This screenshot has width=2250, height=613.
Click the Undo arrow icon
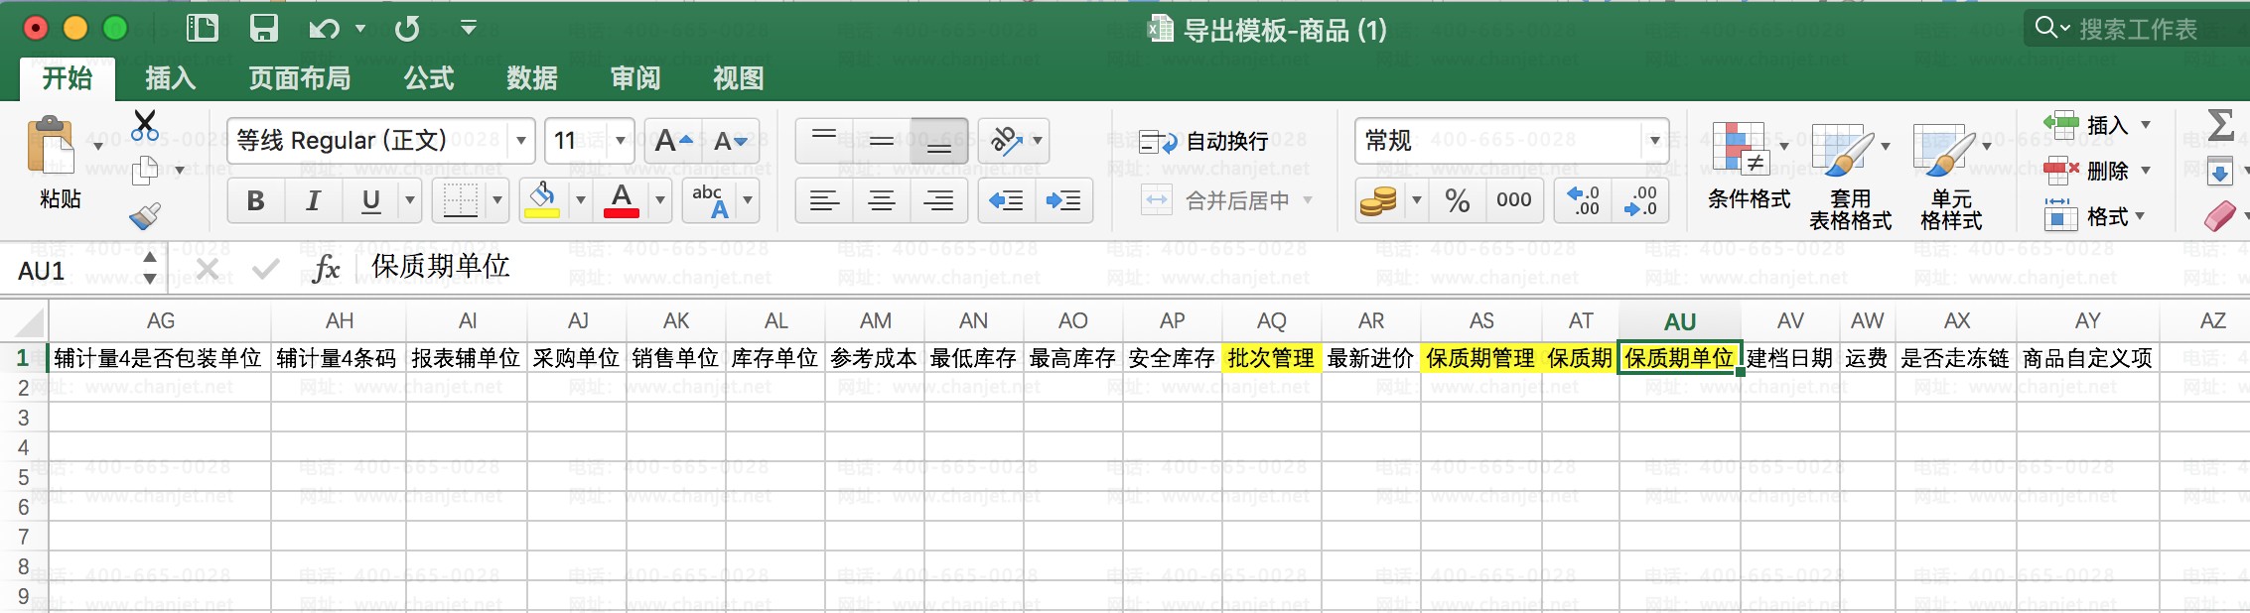coord(324,29)
